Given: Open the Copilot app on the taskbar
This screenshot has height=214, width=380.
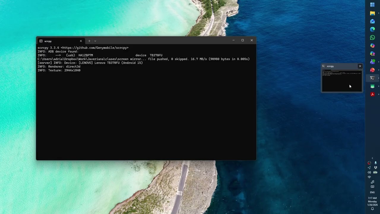Looking at the screenshot, I should click(x=372, y=45).
